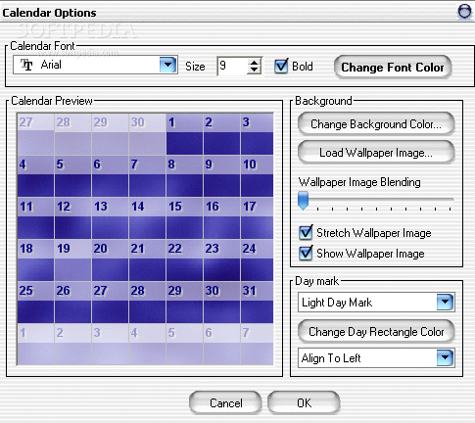The width and height of the screenshot is (475, 423).
Task: Click the font size input field
Action: [x=233, y=67]
